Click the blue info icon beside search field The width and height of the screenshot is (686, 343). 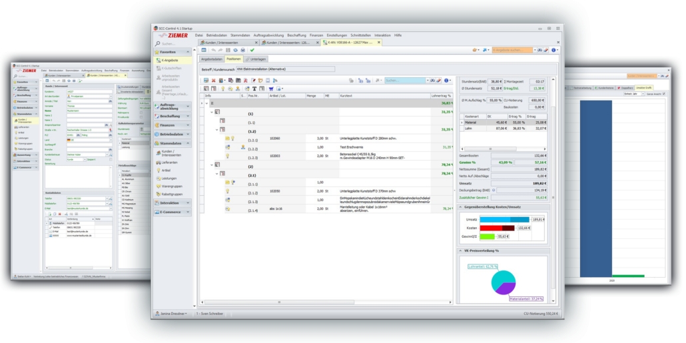click(x=446, y=81)
